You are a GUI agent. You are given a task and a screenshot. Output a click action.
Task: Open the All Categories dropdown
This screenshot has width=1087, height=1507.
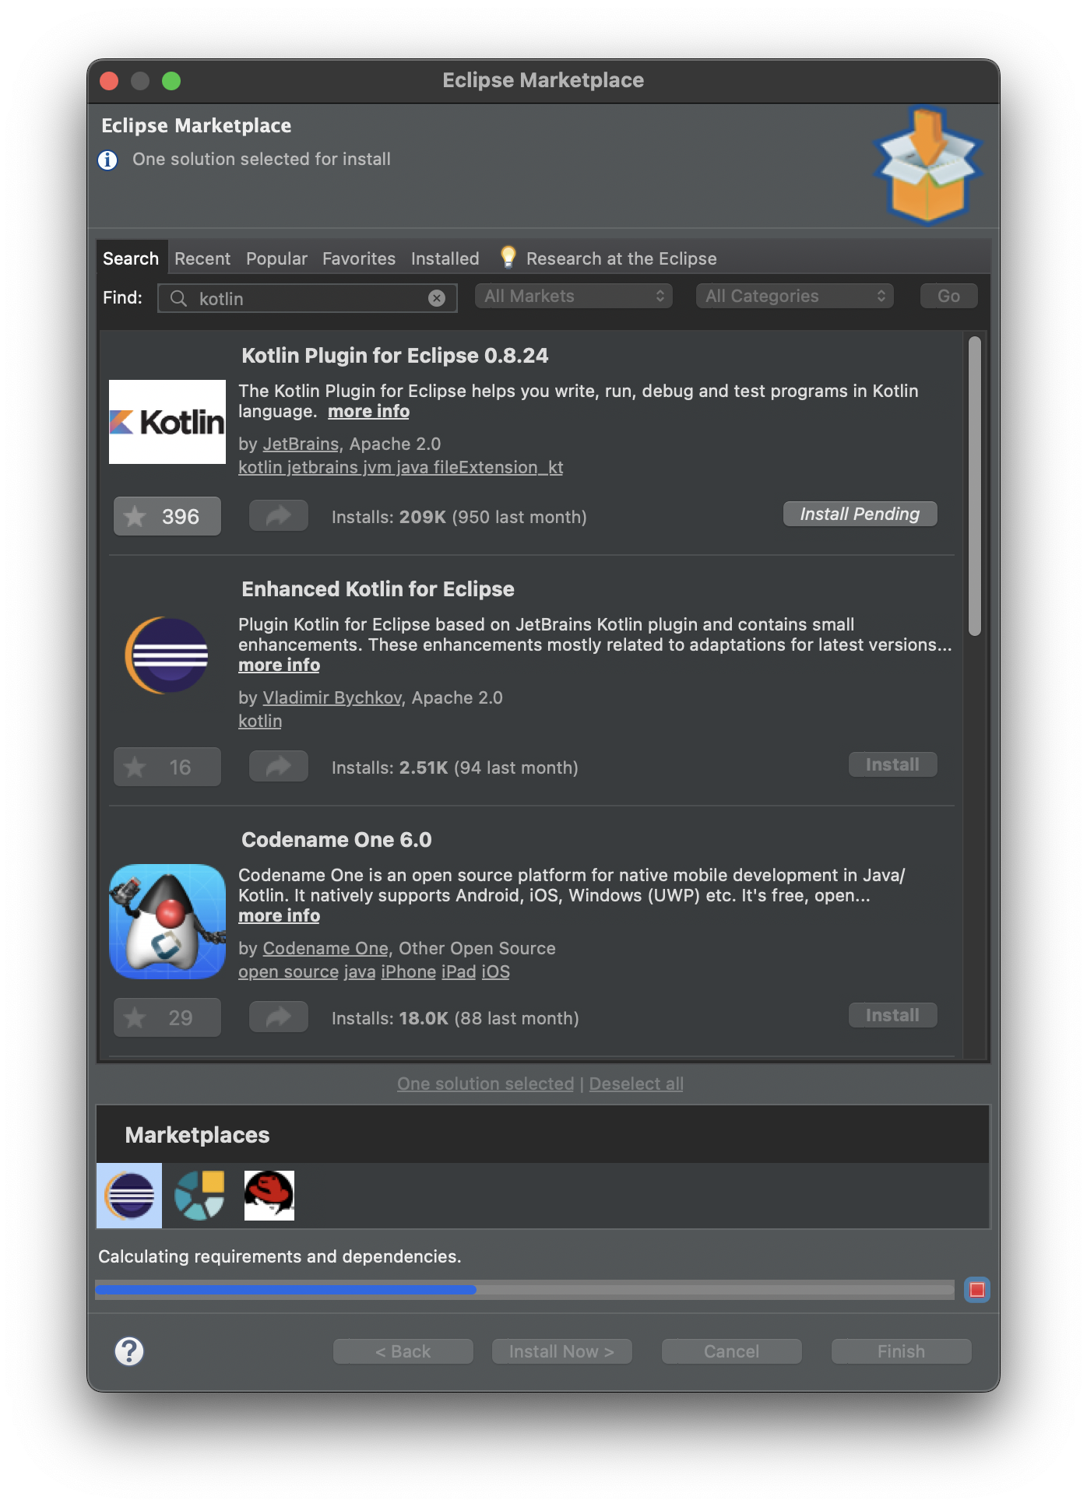point(795,296)
